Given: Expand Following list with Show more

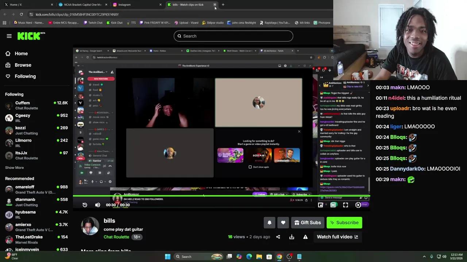Looking at the screenshot, I should [14, 167].
